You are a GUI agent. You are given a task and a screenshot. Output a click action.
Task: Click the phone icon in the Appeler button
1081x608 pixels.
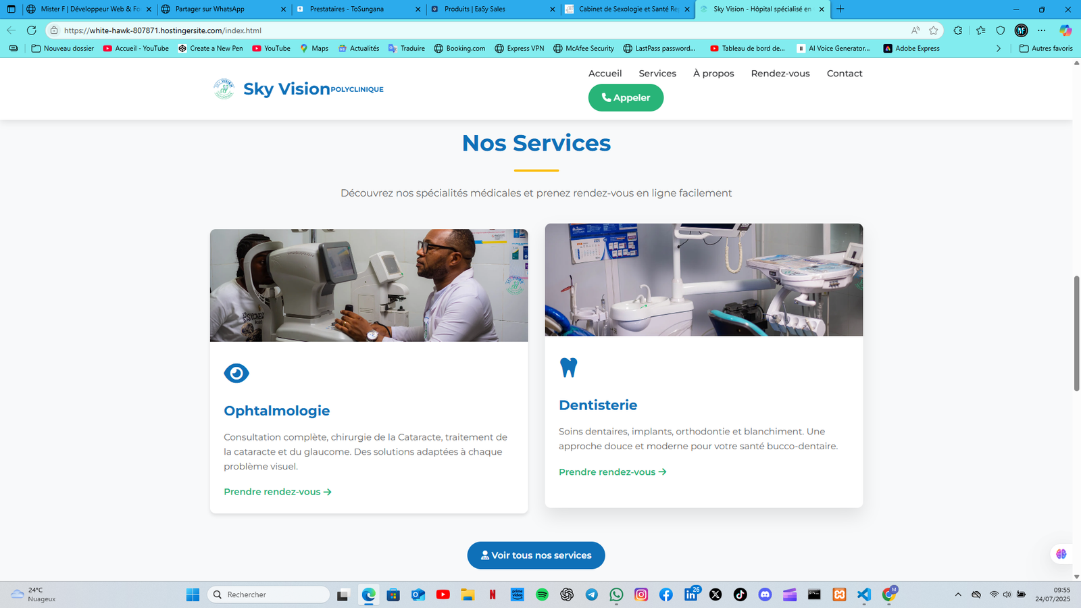tap(607, 97)
